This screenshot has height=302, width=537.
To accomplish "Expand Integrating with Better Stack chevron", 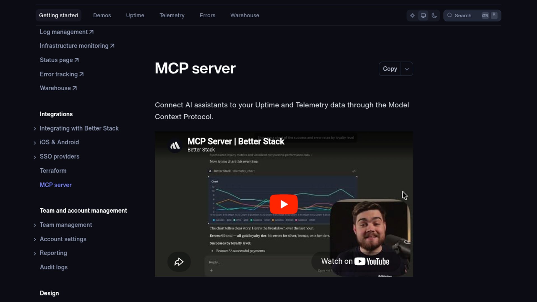I will [x=35, y=129].
